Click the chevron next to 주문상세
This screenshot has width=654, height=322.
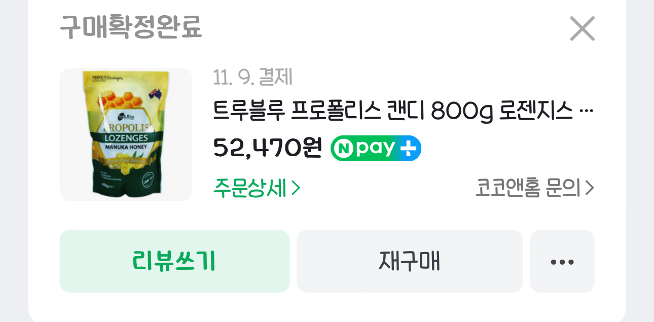(297, 188)
